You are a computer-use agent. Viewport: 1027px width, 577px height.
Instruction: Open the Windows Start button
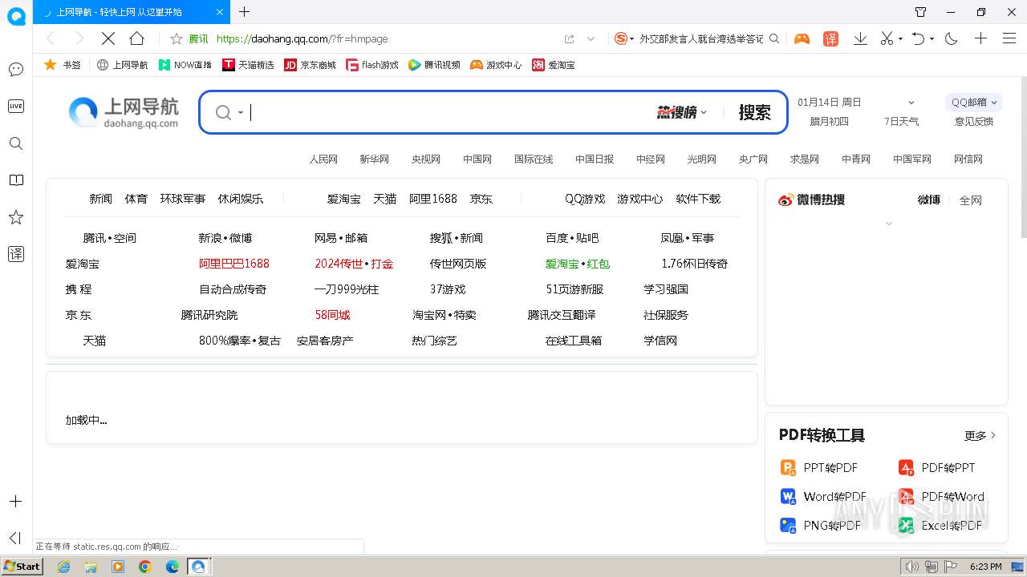coord(22,566)
